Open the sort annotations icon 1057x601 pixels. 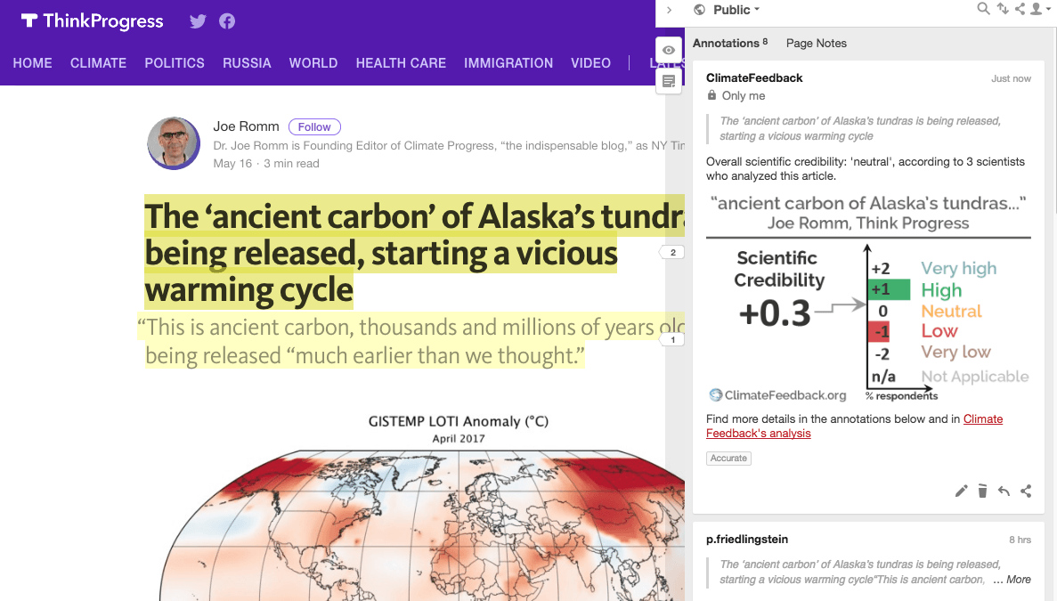coord(1003,9)
